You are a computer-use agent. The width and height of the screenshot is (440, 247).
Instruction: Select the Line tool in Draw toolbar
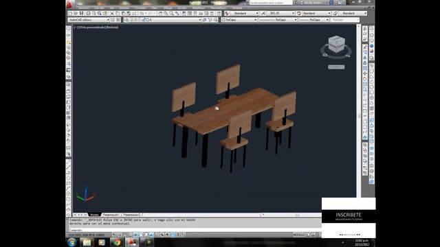[69, 162]
